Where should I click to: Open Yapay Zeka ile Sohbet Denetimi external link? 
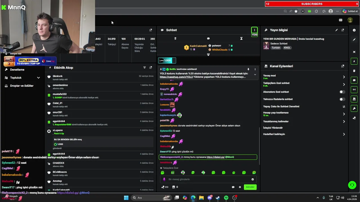tap(344, 107)
